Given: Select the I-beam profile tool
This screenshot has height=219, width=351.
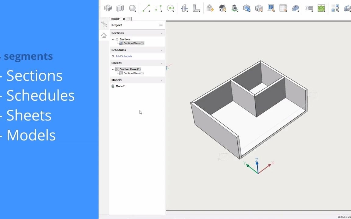Looking at the screenshot, I should [x=309, y=8].
